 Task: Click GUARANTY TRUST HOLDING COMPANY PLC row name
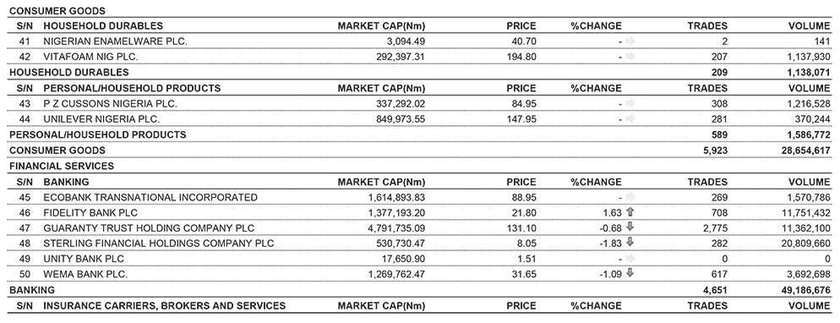149,228
